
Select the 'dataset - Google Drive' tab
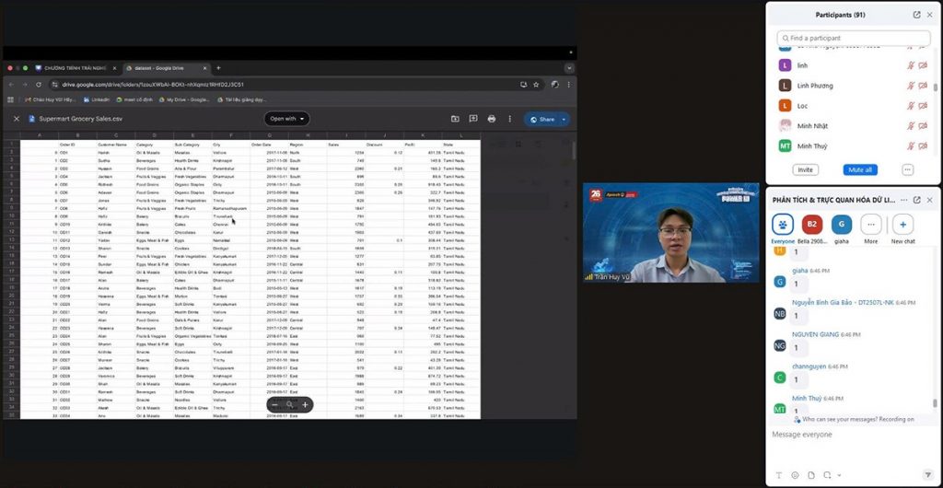pyautogui.click(x=162, y=68)
